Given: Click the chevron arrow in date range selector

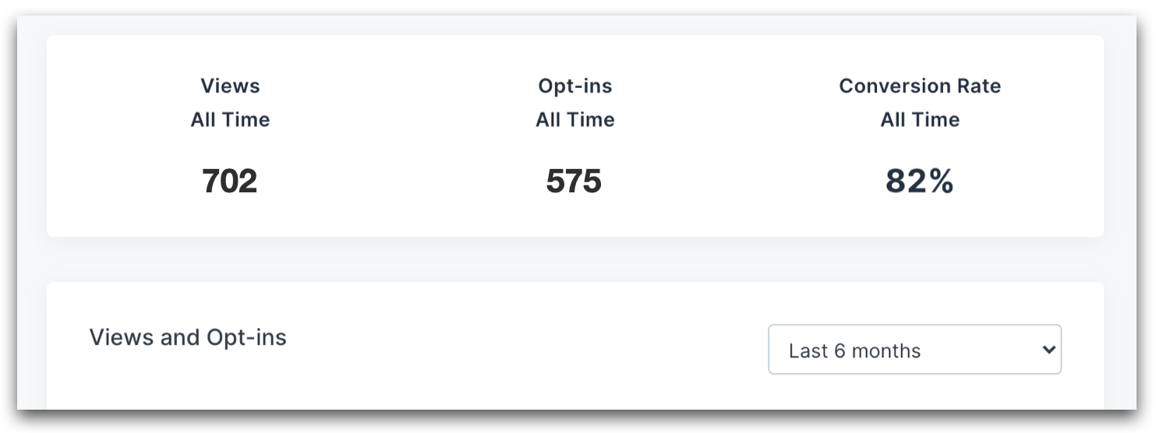Looking at the screenshot, I should point(1048,350).
